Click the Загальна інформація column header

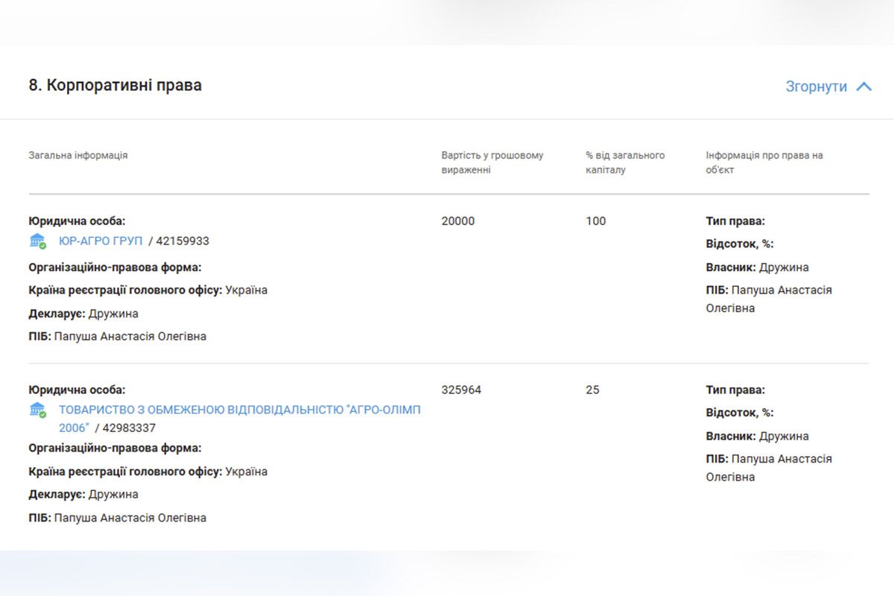click(78, 156)
